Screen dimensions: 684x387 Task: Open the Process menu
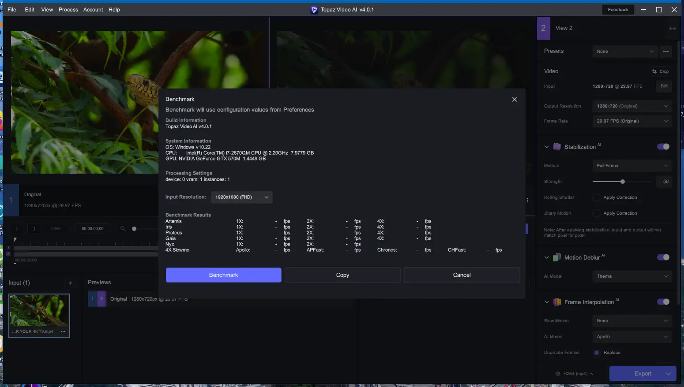(68, 10)
